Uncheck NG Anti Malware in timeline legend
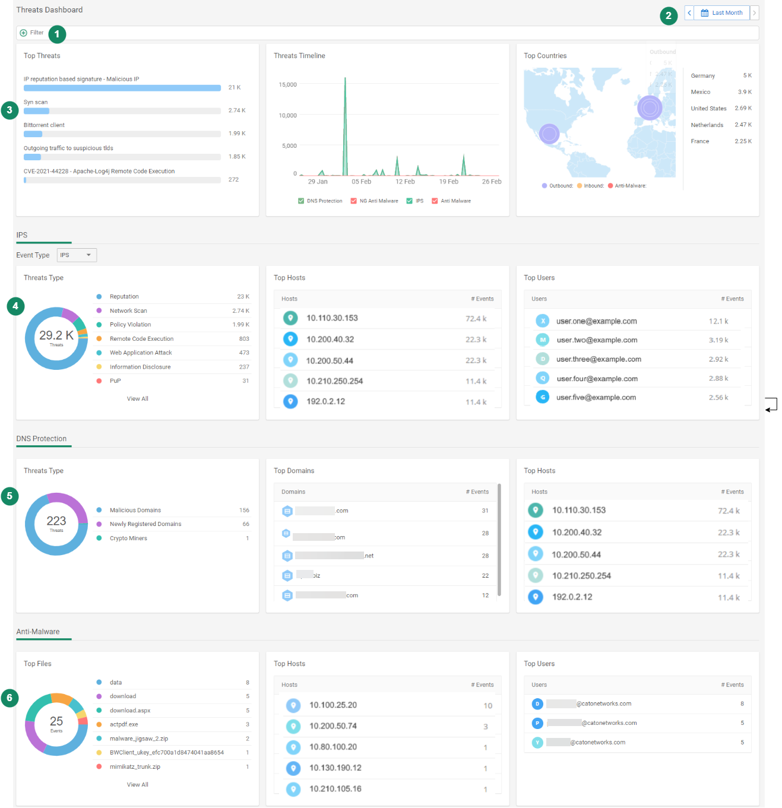Screen dimensions: 782x808 (354, 201)
